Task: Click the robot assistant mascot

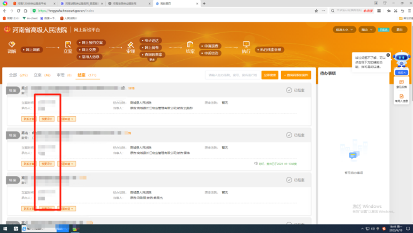Action: coord(401,59)
